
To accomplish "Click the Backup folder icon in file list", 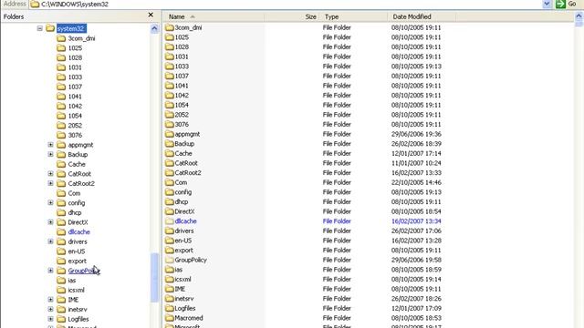I will (x=170, y=144).
